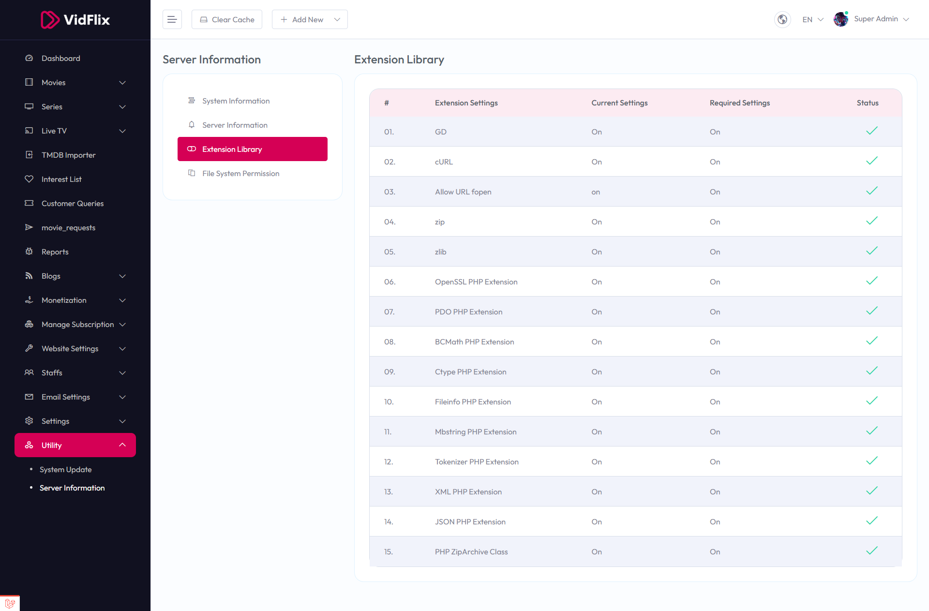Viewport: 929px width, 611px height.
Task: Open the Add New dropdown
Action: point(310,19)
